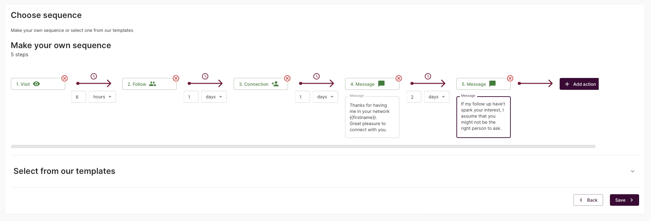651x221 pixels.
Task: Remove step 1 Visit with red X
Action: coord(65,78)
